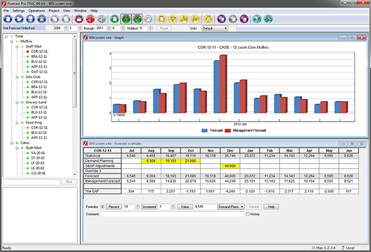Viewport: 371px width, 252px height.
Task: Click the gray paw print icon
Action: (x=148, y=19)
